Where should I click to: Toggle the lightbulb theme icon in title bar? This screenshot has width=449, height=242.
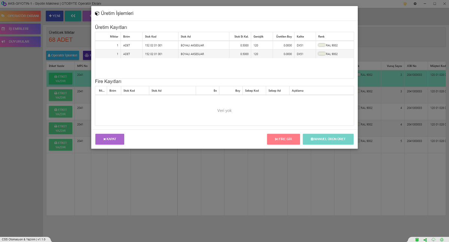(405, 3)
